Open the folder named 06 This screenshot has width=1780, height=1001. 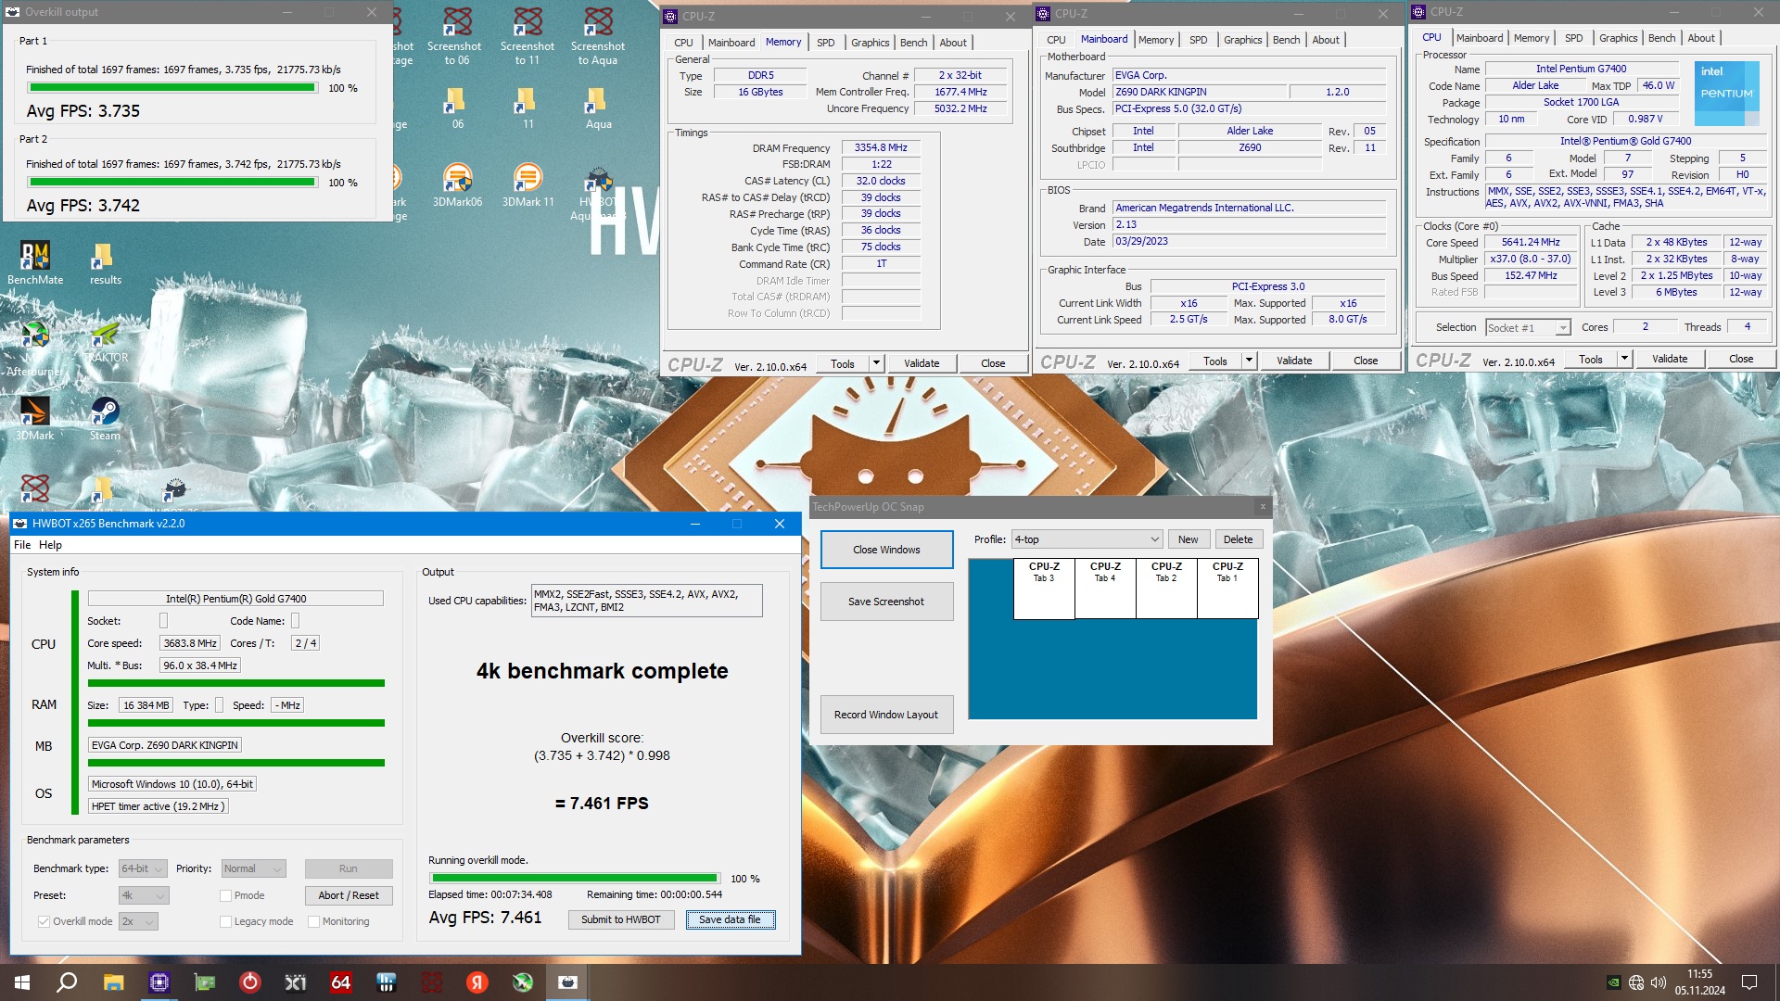(x=457, y=108)
